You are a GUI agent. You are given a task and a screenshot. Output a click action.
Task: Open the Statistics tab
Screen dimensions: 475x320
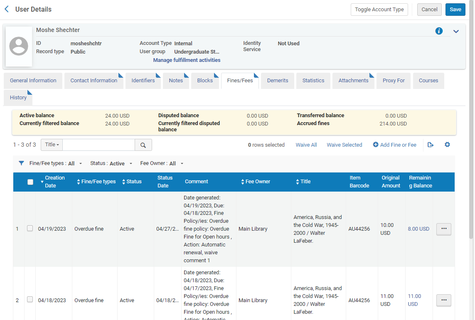point(313,81)
